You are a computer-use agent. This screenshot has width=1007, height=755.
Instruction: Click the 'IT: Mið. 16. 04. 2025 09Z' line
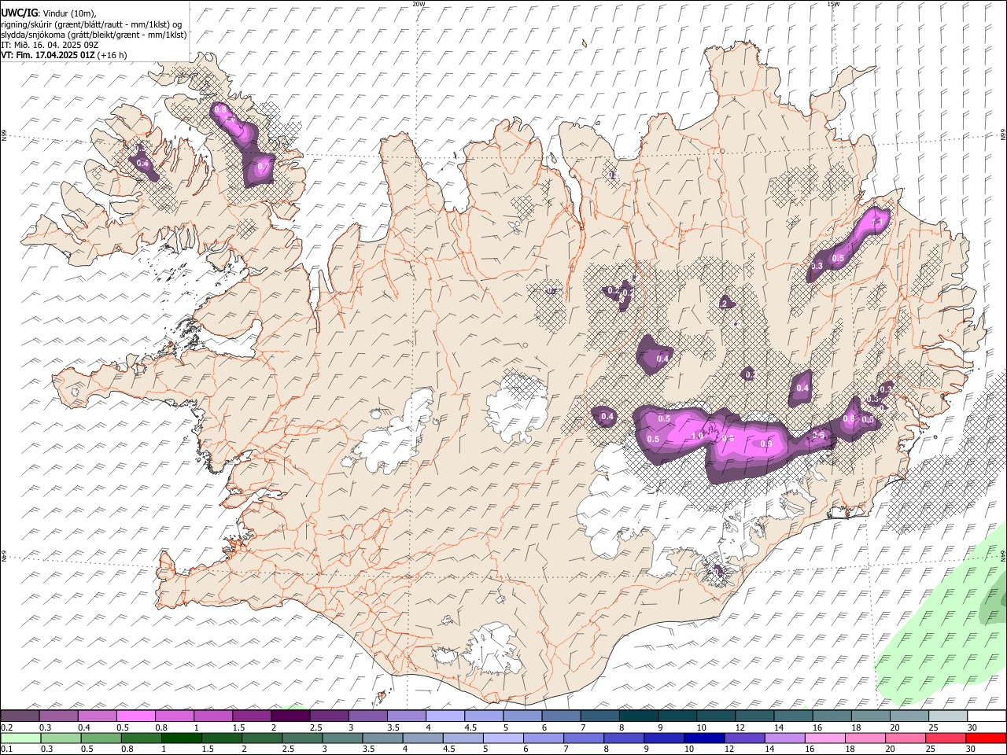[50, 45]
